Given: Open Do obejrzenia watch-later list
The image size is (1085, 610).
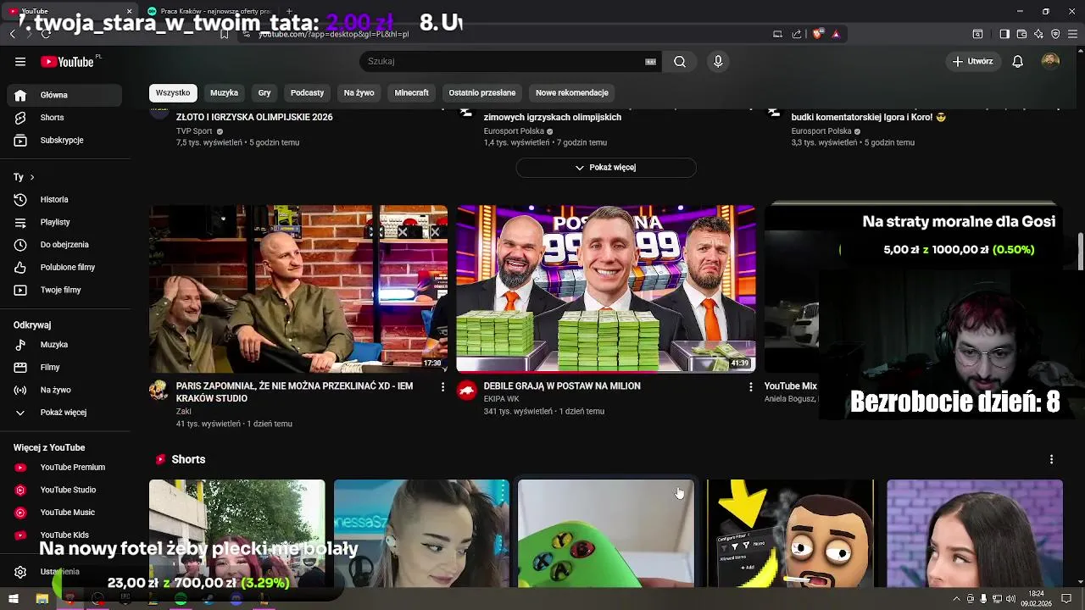Looking at the screenshot, I should pos(65,244).
